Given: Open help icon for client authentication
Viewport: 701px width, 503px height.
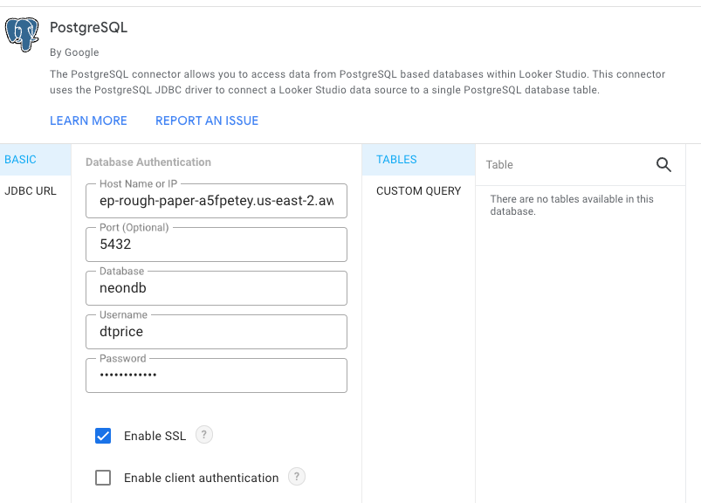Looking at the screenshot, I should (297, 477).
